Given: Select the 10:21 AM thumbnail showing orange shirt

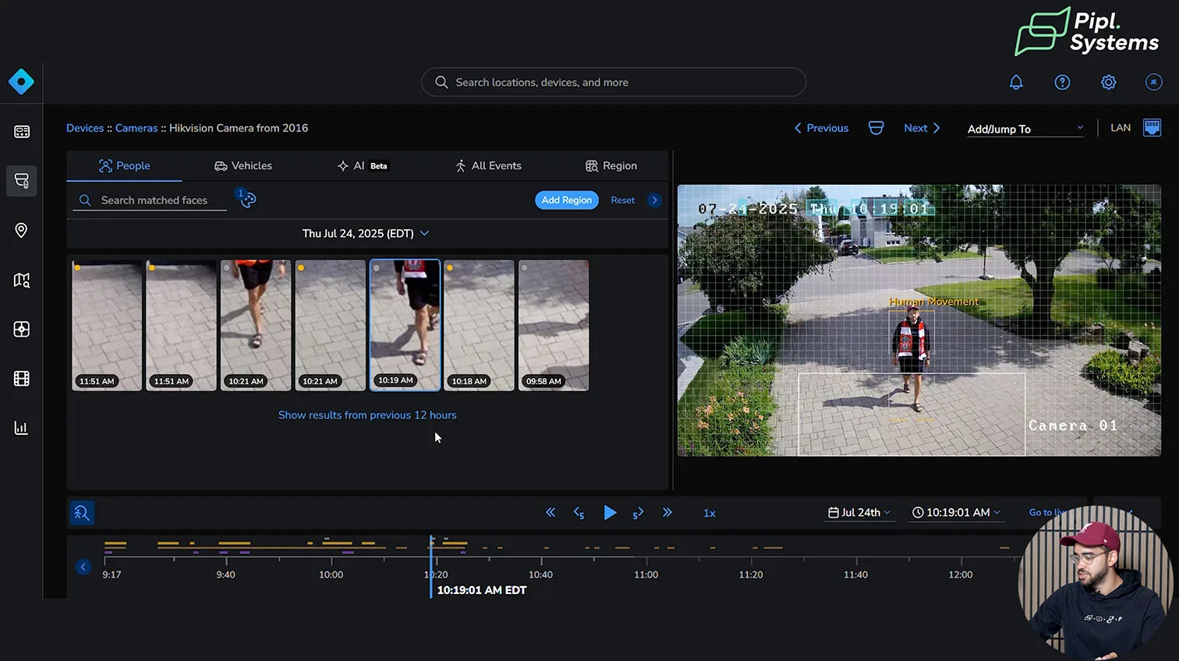Looking at the screenshot, I should [256, 325].
